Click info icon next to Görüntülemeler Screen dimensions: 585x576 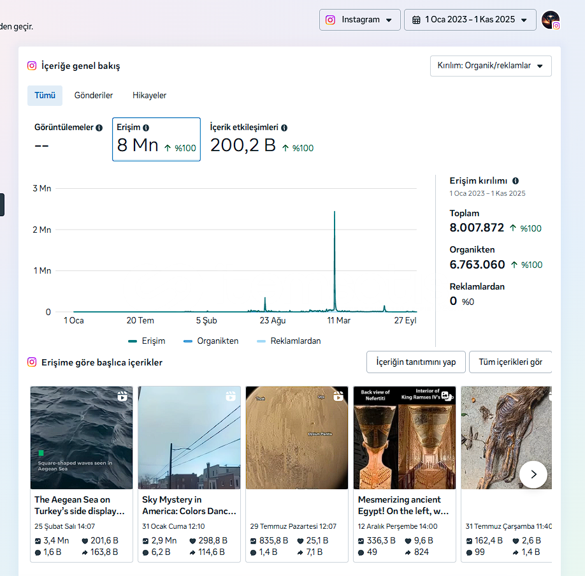(99, 128)
